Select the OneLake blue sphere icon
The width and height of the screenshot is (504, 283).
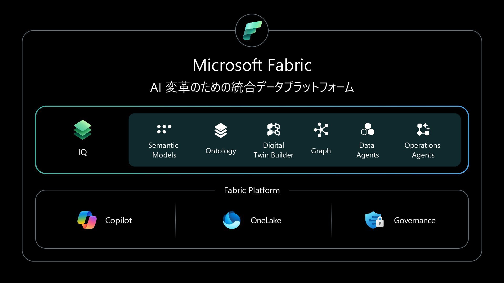click(232, 220)
